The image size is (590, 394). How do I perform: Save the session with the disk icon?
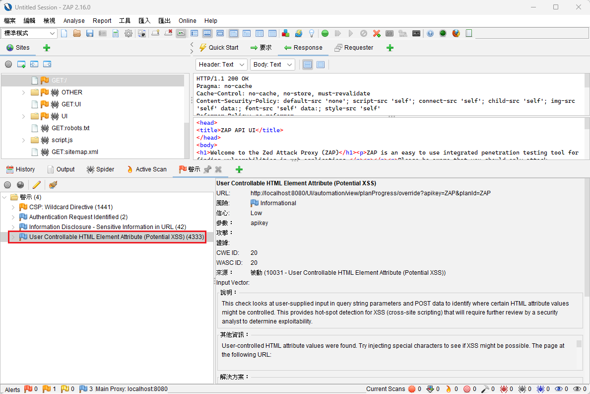(89, 33)
